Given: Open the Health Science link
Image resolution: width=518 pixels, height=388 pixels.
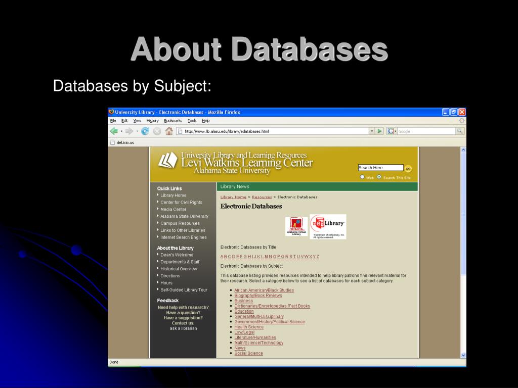Looking at the screenshot, I should [x=249, y=327].
